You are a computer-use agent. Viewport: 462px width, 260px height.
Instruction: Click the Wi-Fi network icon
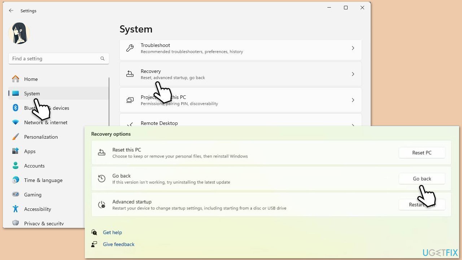(16, 122)
